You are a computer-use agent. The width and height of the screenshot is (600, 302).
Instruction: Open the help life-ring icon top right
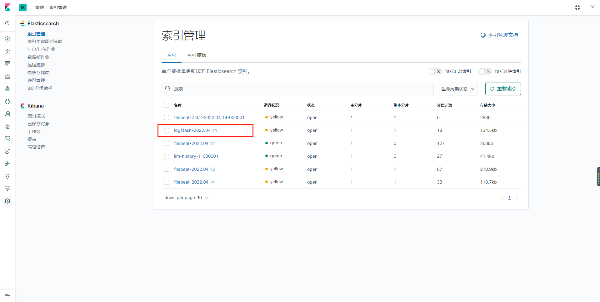[x=577, y=7]
